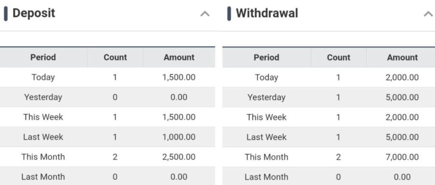Sort Withdrawal table by Amount header
The width and height of the screenshot is (435, 185).
(x=402, y=58)
